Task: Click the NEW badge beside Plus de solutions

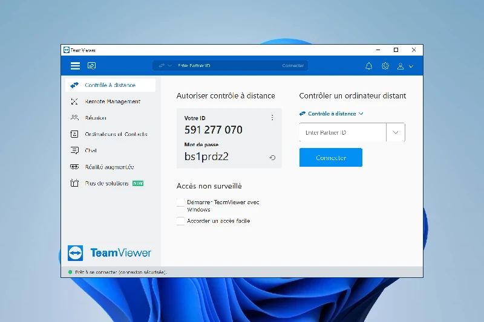Action: click(138, 183)
